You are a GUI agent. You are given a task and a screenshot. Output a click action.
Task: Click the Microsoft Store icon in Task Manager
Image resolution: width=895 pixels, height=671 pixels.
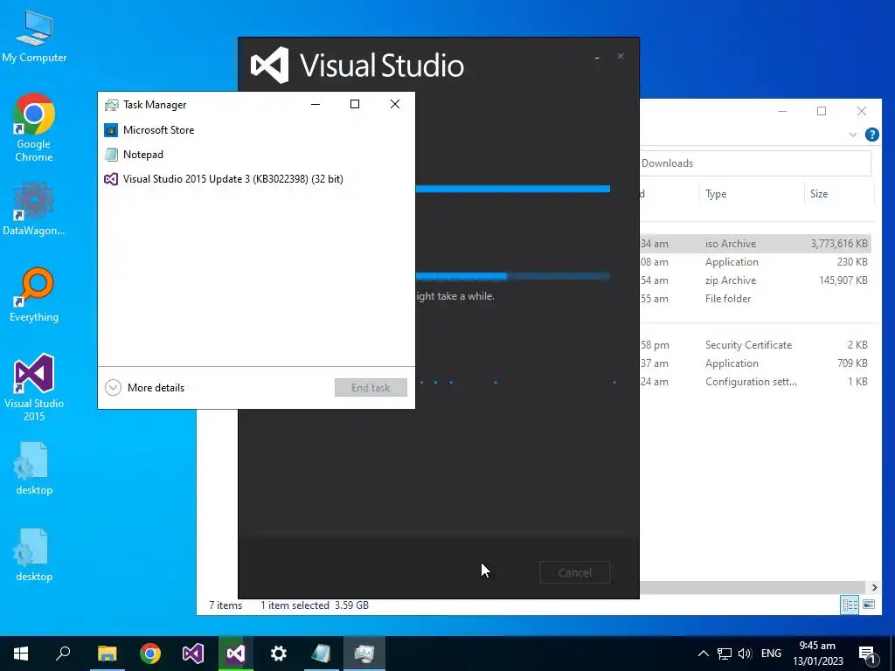tap(111, 130)
